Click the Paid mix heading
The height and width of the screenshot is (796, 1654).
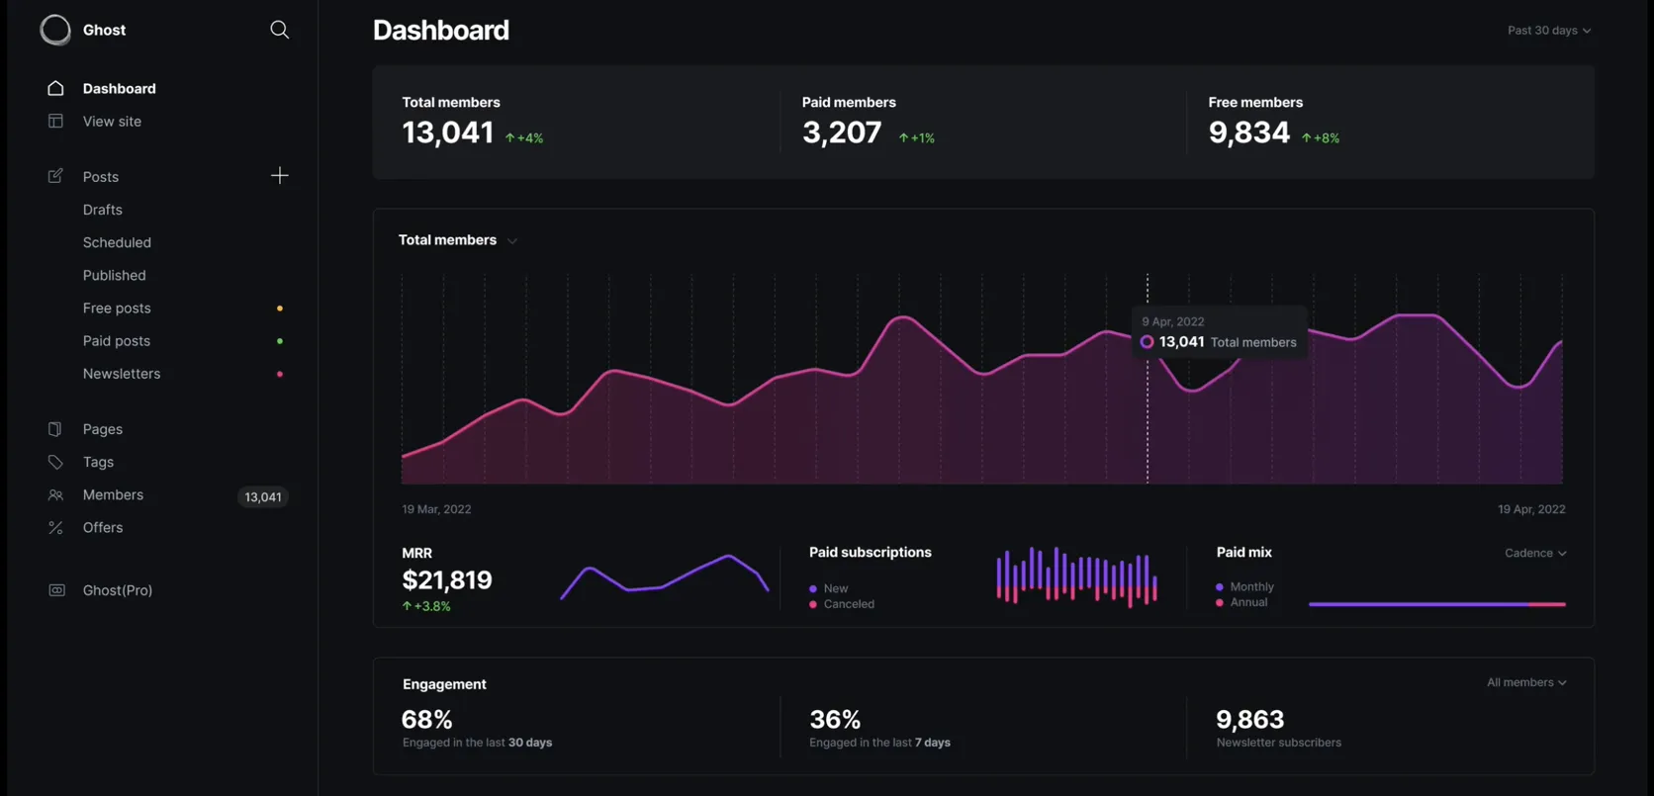[1243, 553]
